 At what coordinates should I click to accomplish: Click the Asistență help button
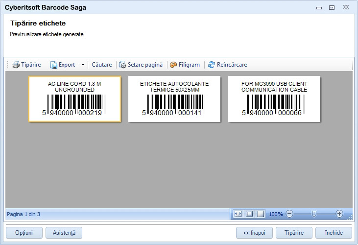(64, 233)
